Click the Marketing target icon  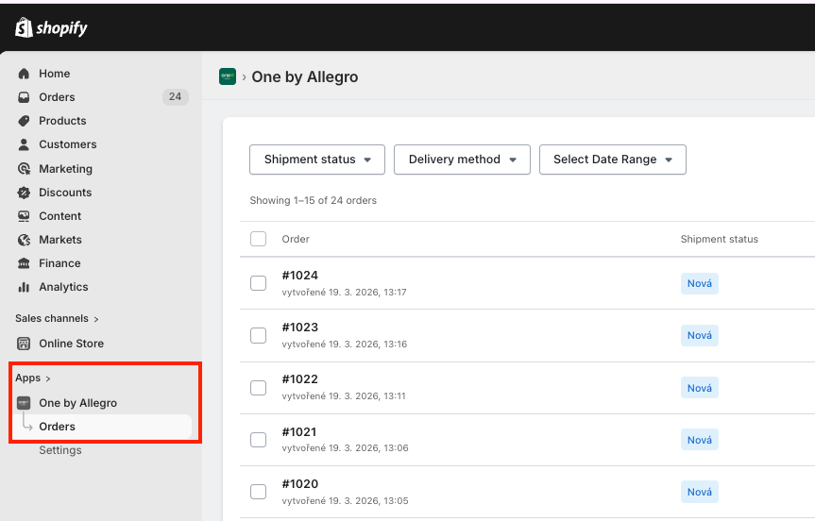(x=24, y=169)
